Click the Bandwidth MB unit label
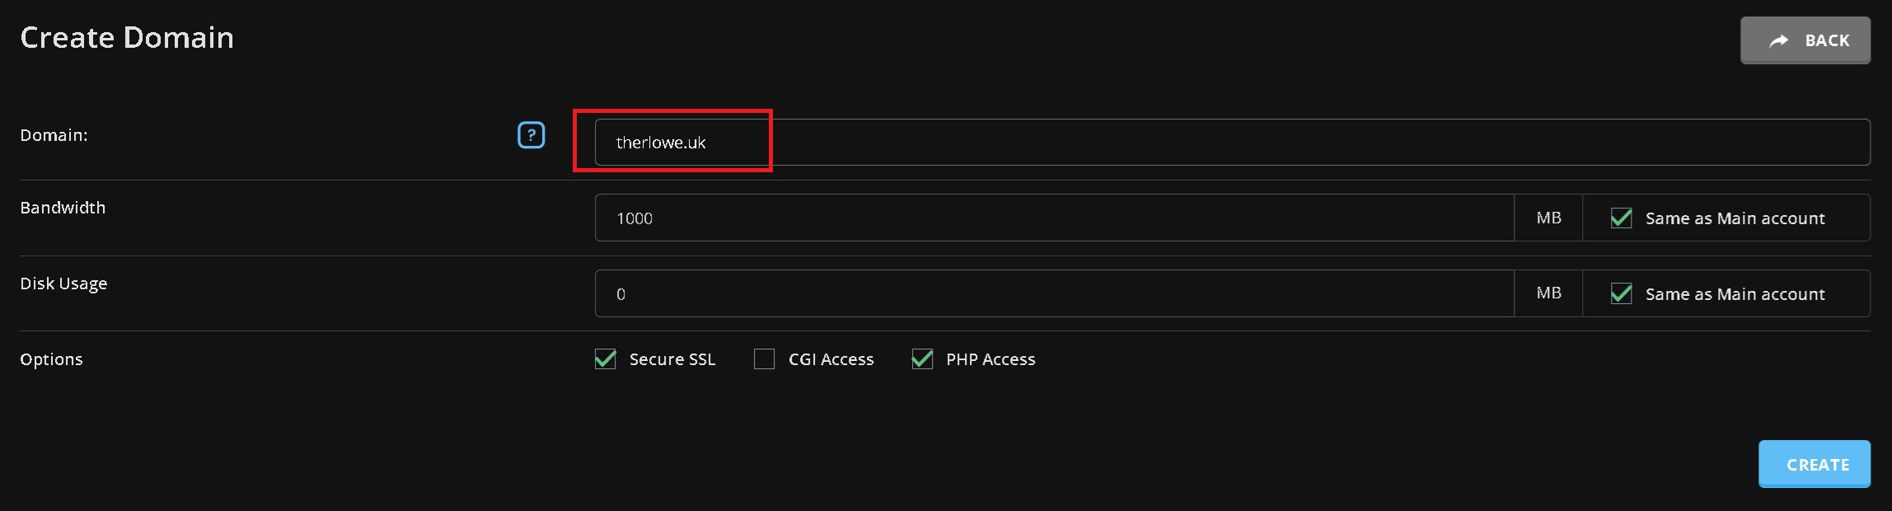This screenshot has width=1892, height=511. click(1548, 218)
